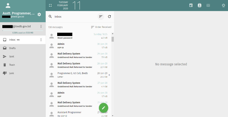Viewport: 228px width, 117px height.
Task: Refresh the inbox message list
Action: (110, 17)
